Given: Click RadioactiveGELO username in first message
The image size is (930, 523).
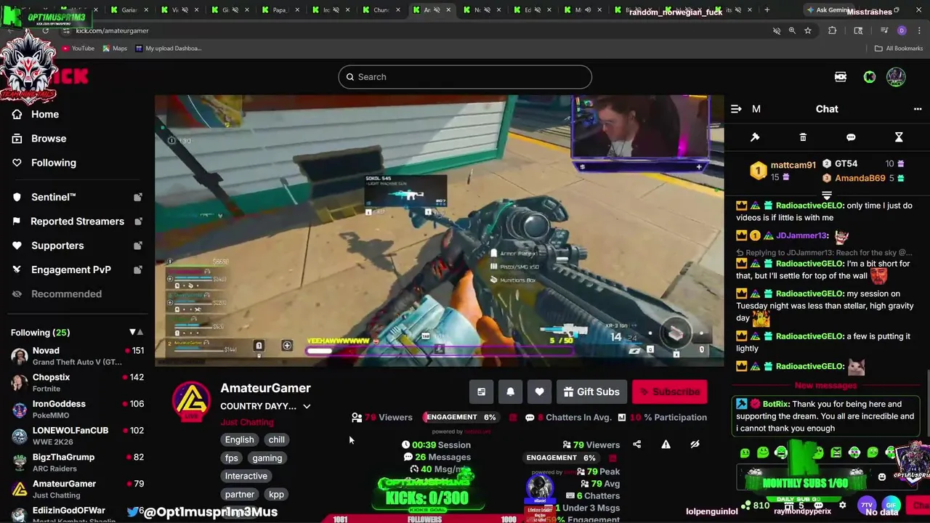Looking at the screenshot, I should coord(809,206).
